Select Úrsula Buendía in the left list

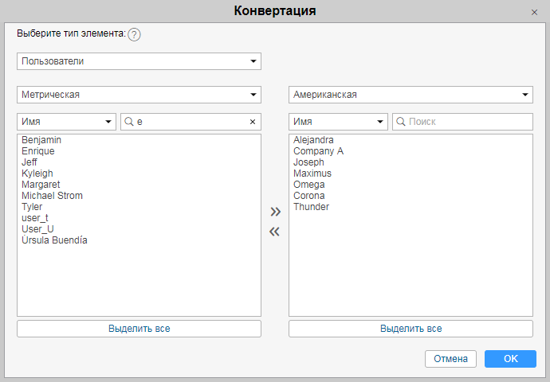pos(55,240)
